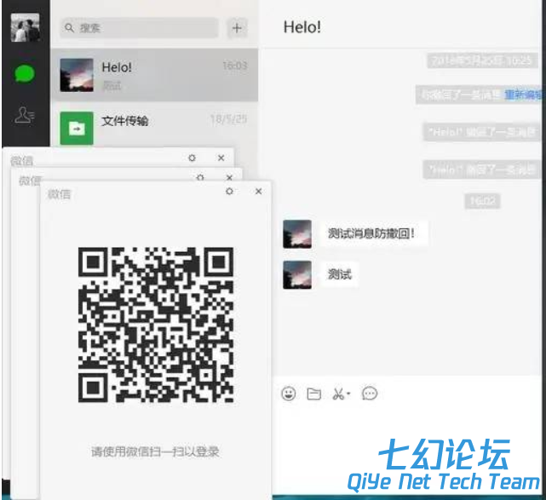Click the 测试 message bubble
Viewport: 546px width, 500px height.
coord(340,274)
